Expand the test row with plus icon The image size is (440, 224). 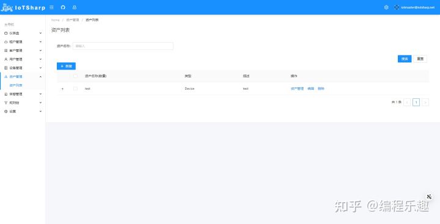coord(62,89)
